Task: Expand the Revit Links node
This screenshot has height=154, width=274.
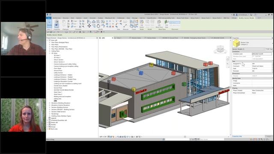Action: coord(48,129)
